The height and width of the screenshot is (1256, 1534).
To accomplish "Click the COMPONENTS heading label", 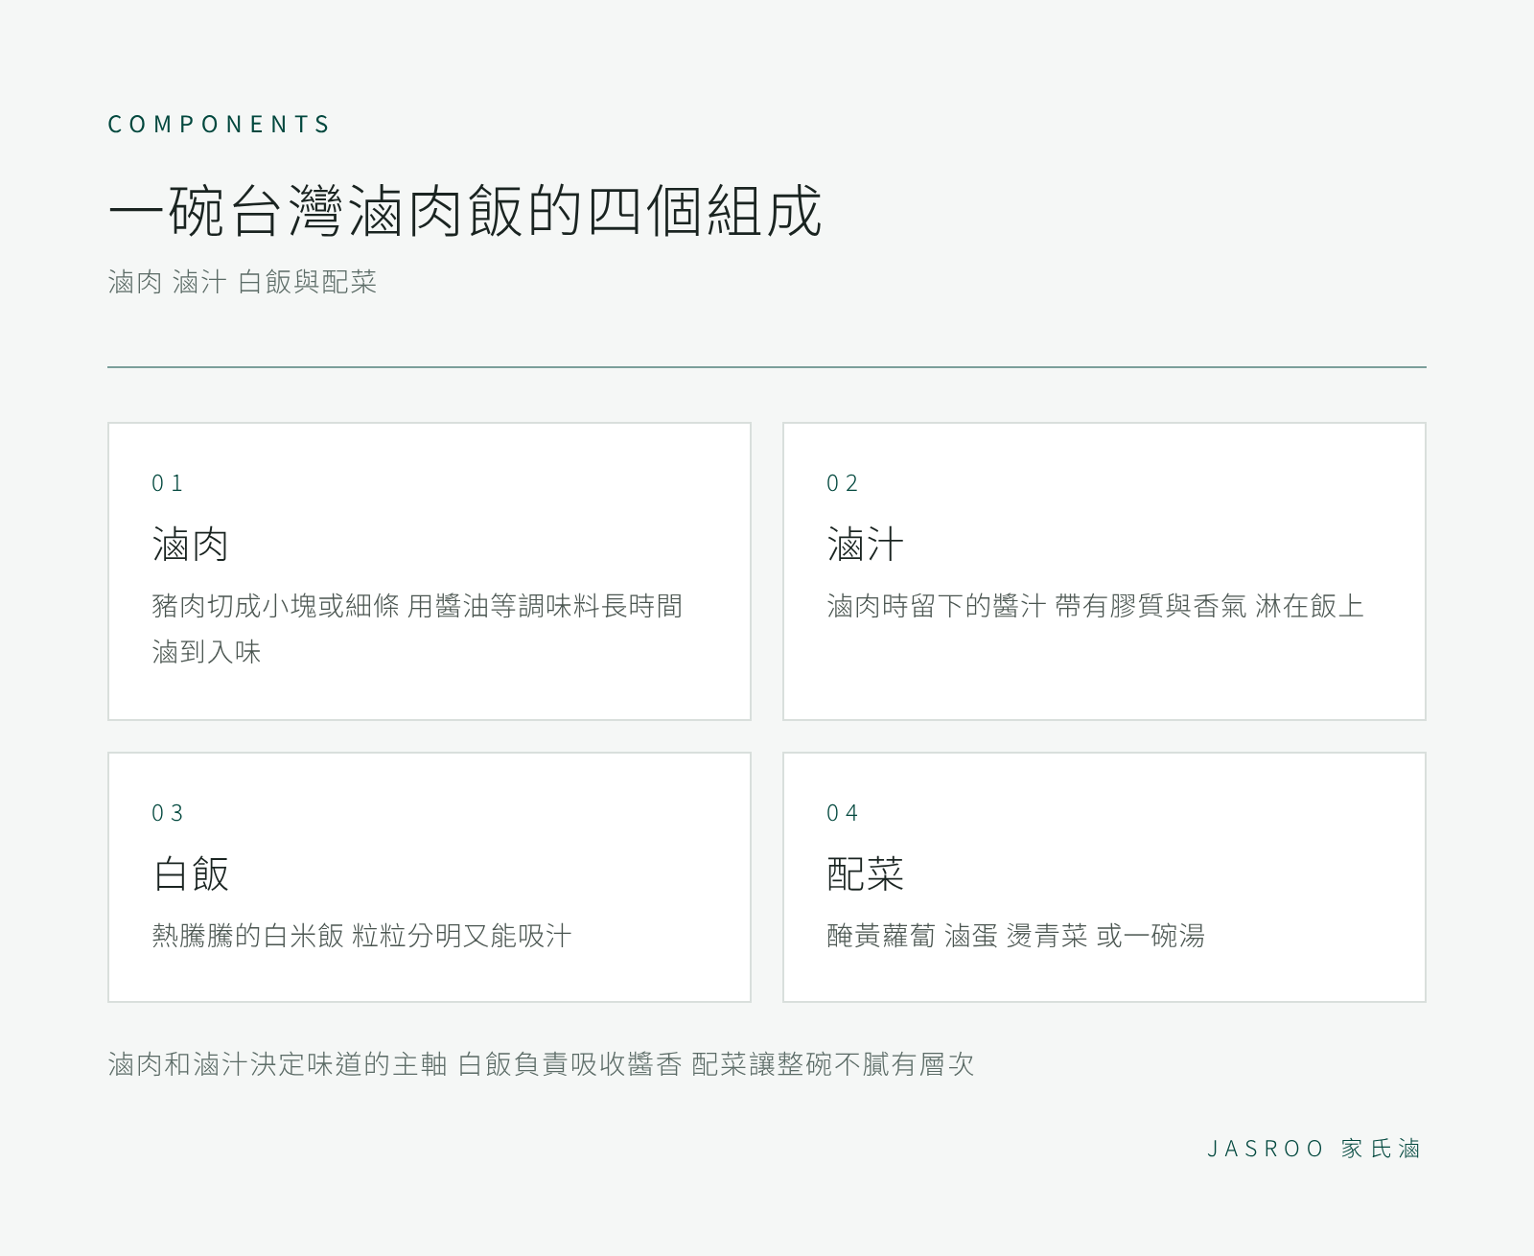I will pyautogui.click(x=219, y=125).
